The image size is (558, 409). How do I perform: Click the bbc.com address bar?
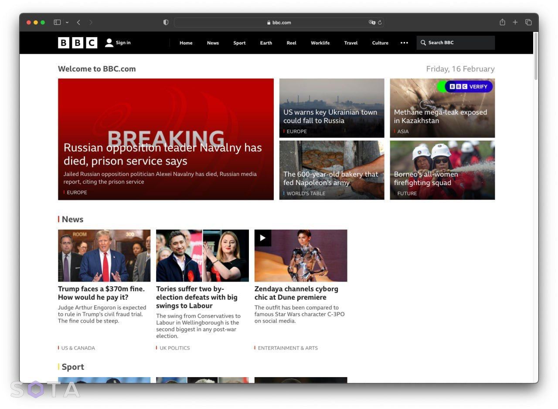coord(279,22)
